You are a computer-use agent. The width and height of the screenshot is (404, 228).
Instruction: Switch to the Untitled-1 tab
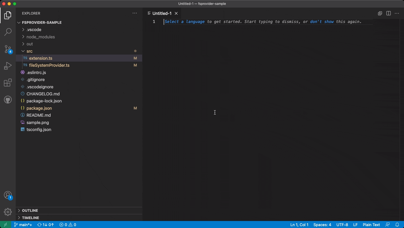(162, 13)
